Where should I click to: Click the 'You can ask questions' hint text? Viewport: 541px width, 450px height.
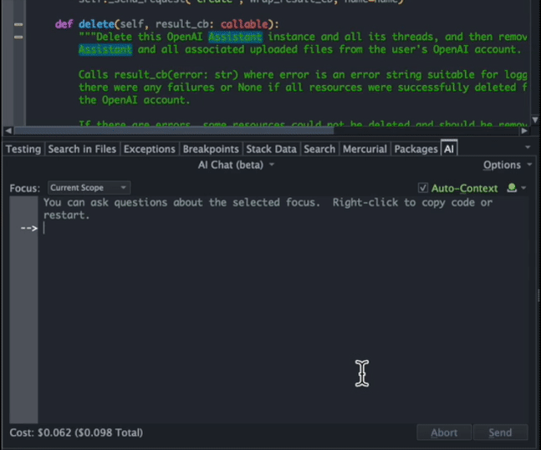(x=268, y=209)
